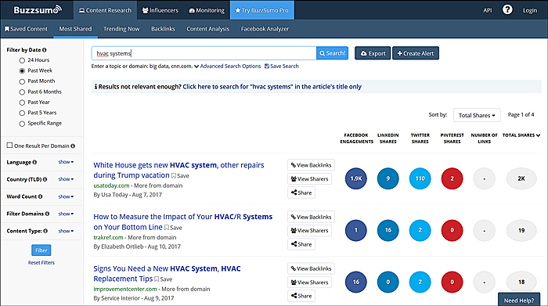Enable One Result Per Domain checkbox
The height and width of the screenshot is (306, 548).
click(x=9, y=146)
